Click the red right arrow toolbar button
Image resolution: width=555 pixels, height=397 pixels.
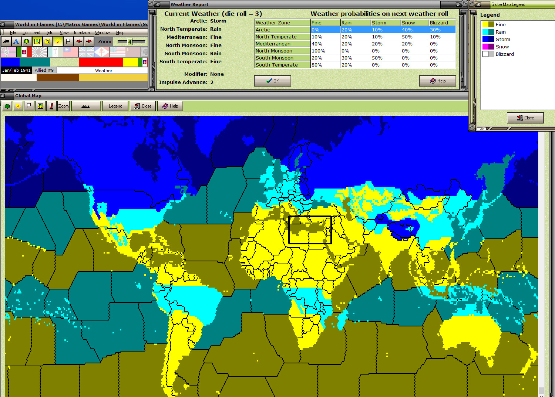[89, 41]
